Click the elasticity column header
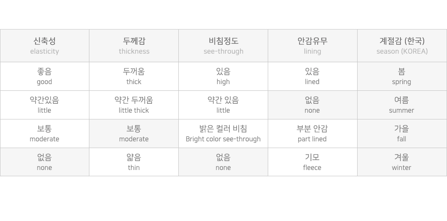Viewport: 447px width, 221px height. tap(45, 46)
